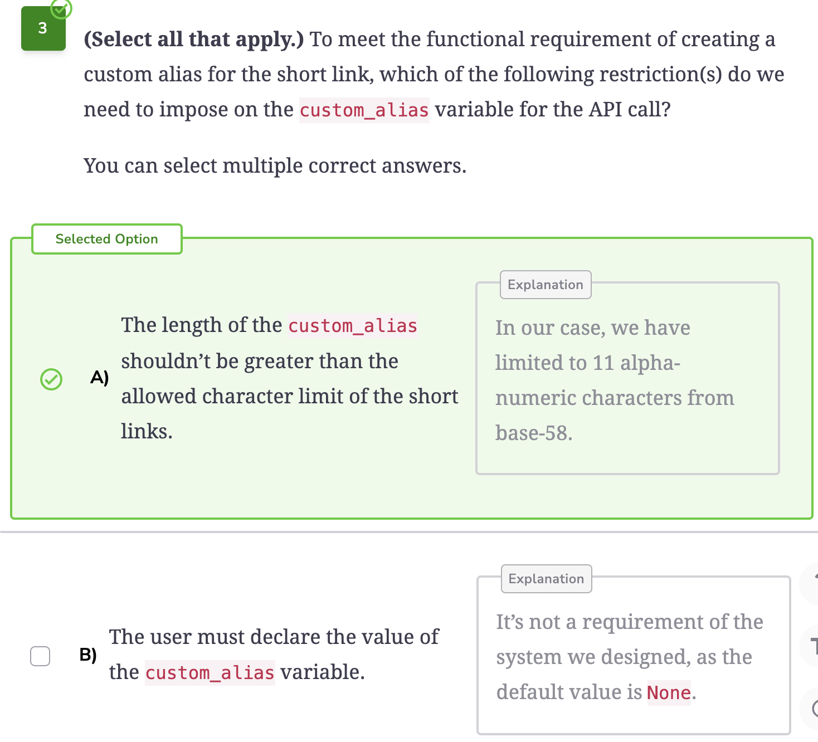Click custom_alias code snippet in the question
This screenshot has width=818, height=742.
point(364,110)
